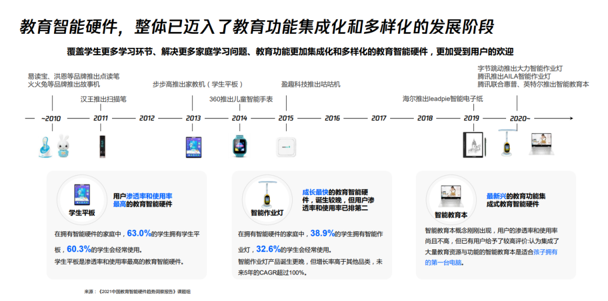This screenshot has height=301, width=608.
Task: Select the 2017 timeline marker
Action: click(x=379, y=118)
